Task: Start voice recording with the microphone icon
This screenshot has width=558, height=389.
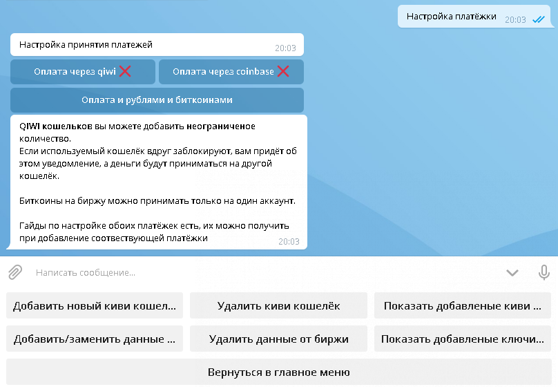Action: coord(543,272)
